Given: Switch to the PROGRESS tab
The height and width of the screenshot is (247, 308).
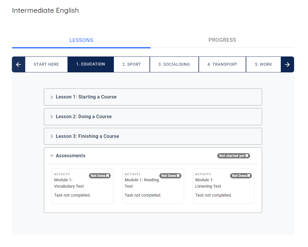Looking at the screenshot, I should (x=222, y=40).
